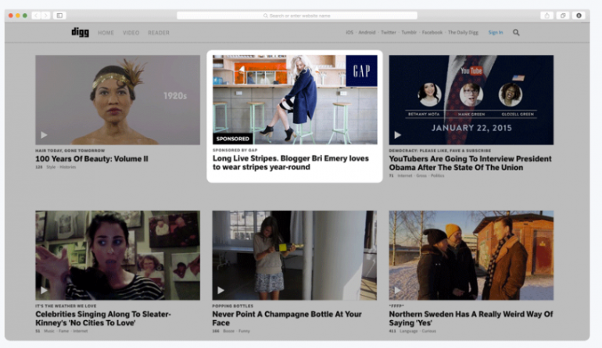Go to the Home tab

(x=106, y=33)
